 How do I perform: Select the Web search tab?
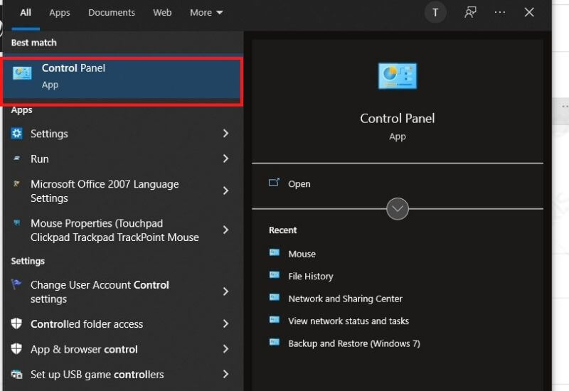(162, 13)
